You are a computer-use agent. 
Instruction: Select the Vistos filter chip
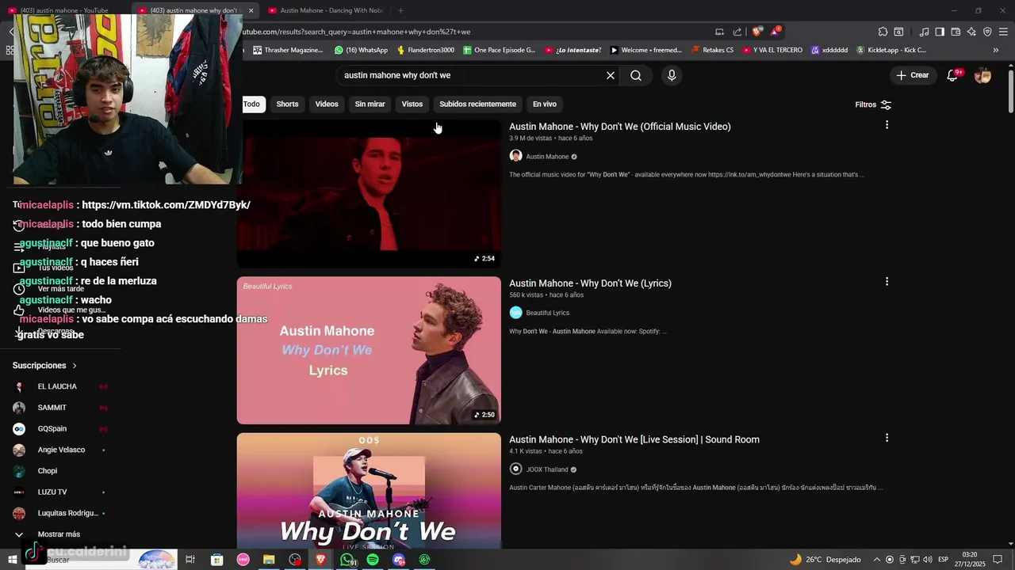[412, 104]
